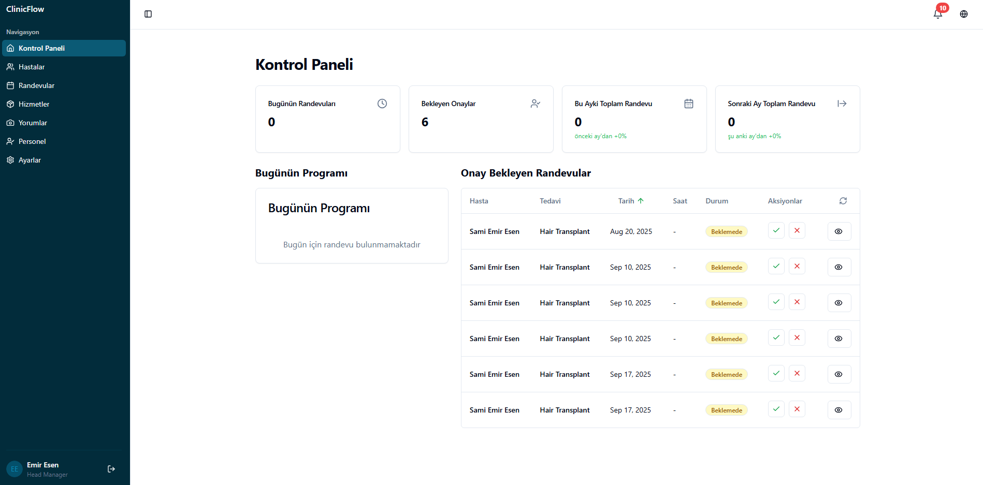The height and width of the screenshot is (485, 983).
Task: Open Hastalar in the sidebar
Action: click(32, 67)
